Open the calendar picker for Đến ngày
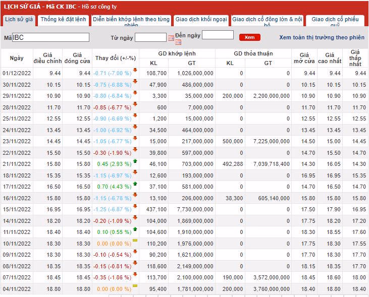 click(x=178, y=42)
